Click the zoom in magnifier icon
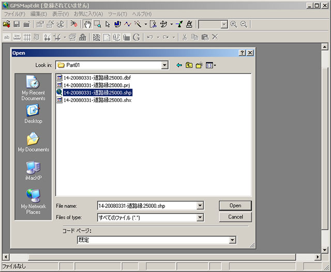The image size is (331, 272). click(x=234, y=24)
